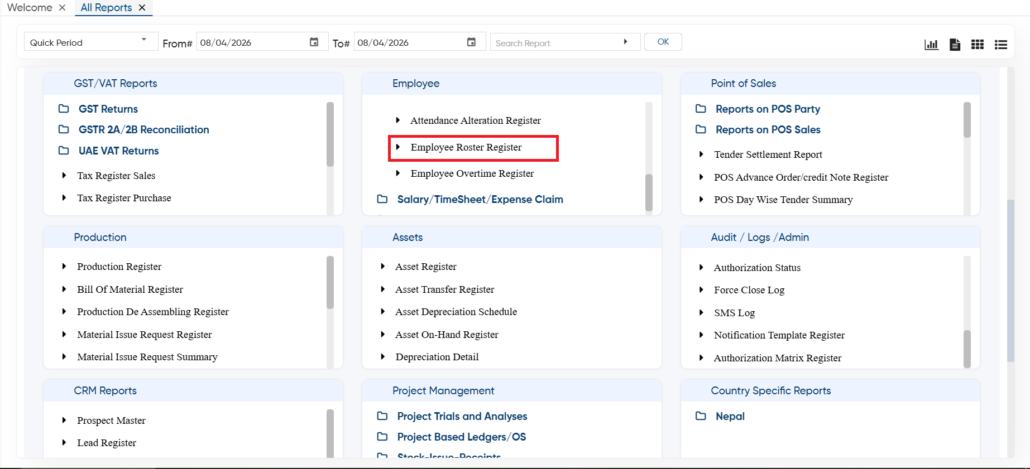Click the OK button
The image size is (1030, 469).
click(663, 42)
